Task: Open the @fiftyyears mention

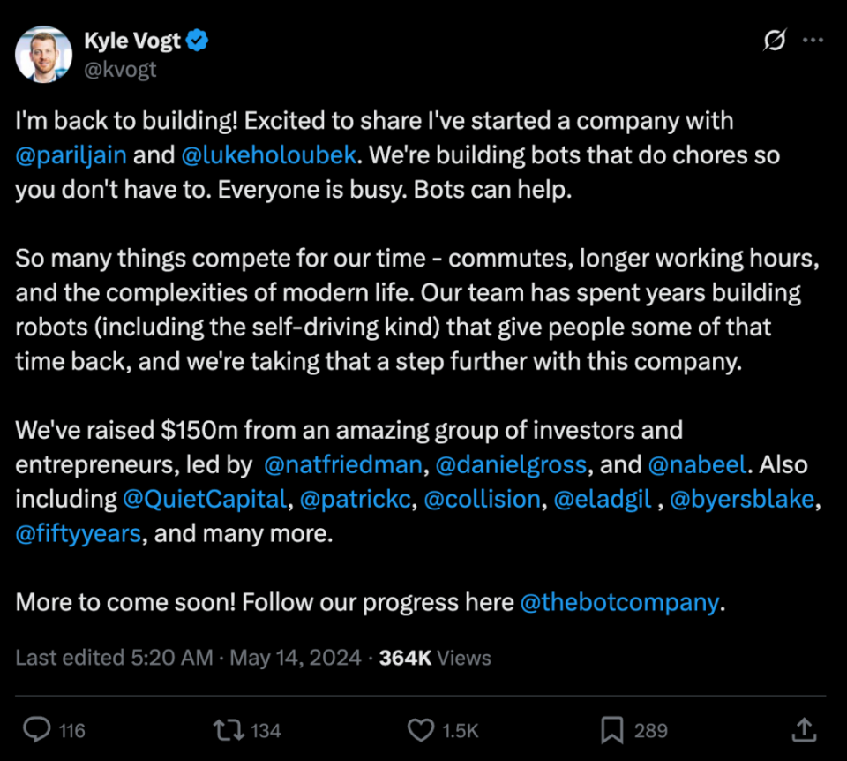Action: (78, 533)
